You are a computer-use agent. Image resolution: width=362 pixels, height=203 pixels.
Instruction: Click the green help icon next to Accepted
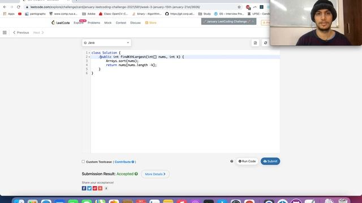pos(136,174)
